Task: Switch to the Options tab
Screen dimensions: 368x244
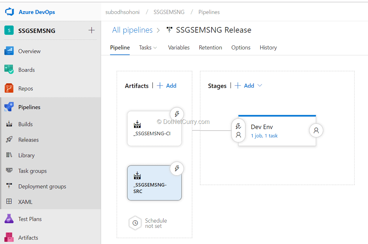Action: [241, 48]
